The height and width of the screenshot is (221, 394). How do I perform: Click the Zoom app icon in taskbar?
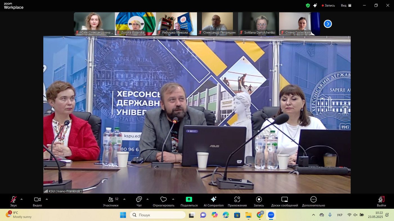[271, 215]
